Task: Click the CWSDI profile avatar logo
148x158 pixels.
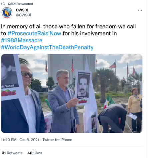Action: coord(7,13)
